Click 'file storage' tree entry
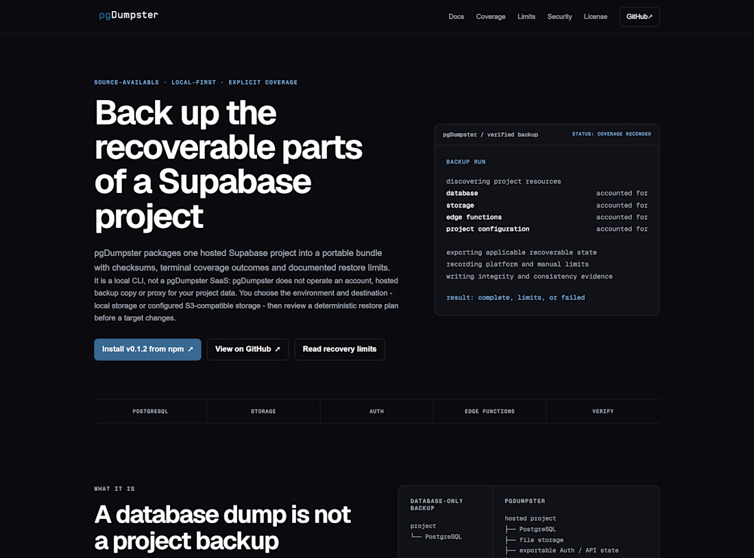754x558 pixels. click(541, 540)
